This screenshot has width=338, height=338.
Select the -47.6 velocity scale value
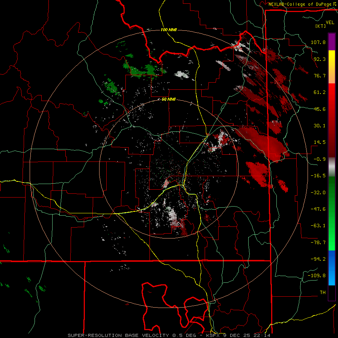coord(318,209)
